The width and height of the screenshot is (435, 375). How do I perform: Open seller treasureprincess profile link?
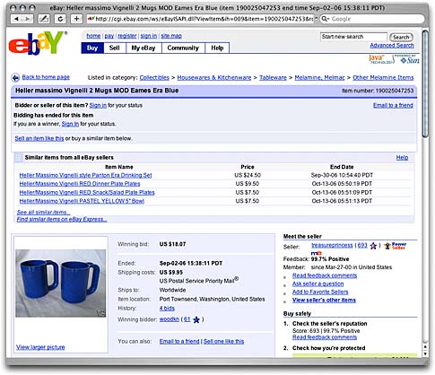pyautogui.click(x=332, y=245)
